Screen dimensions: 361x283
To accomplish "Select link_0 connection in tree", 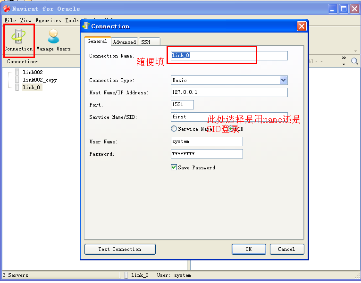I will [x=32, y=87].
